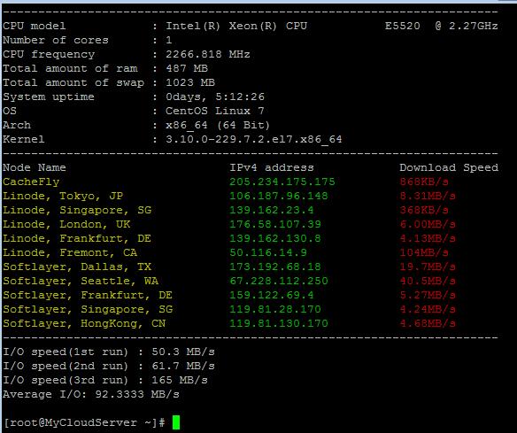Click the IPv4 address column header
517x433 pixels.
point(272,167)
